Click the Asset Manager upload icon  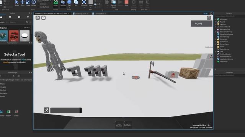pyautogui.click(x=13, y=76)
